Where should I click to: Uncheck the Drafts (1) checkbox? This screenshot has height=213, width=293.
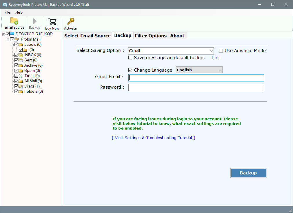coord(17,86)
